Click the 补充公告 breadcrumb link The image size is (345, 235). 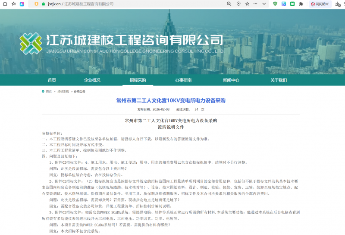click(79, 92)
